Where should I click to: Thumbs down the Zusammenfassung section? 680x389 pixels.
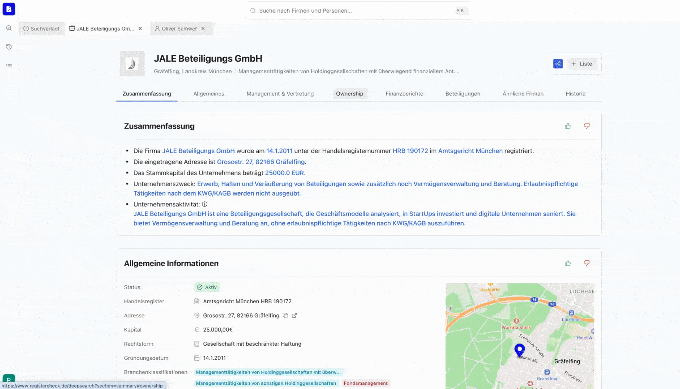(587, 126)
